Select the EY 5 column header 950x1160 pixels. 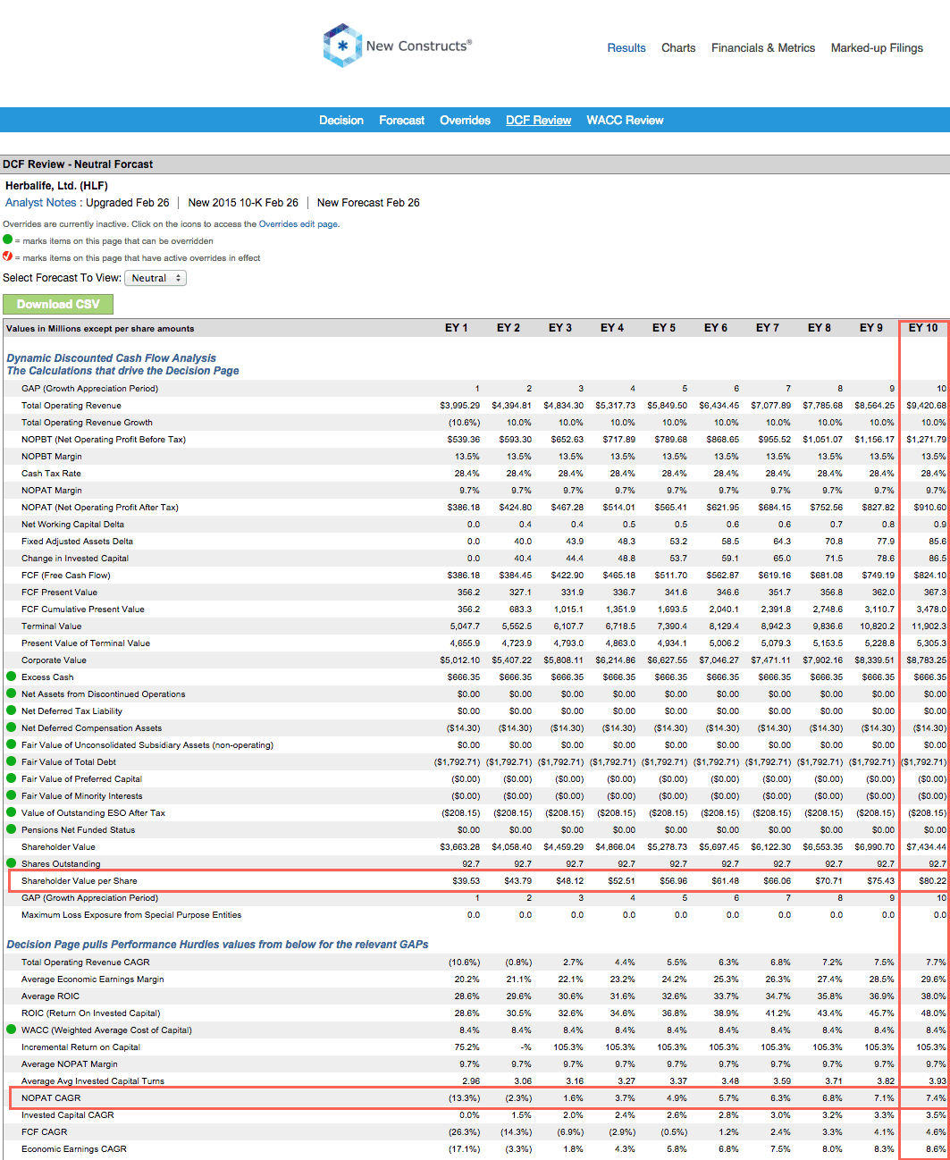(x=664, y=328)
